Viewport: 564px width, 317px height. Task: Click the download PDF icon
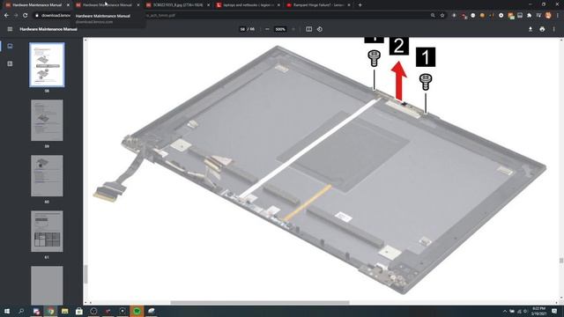[x=531, y=29]
